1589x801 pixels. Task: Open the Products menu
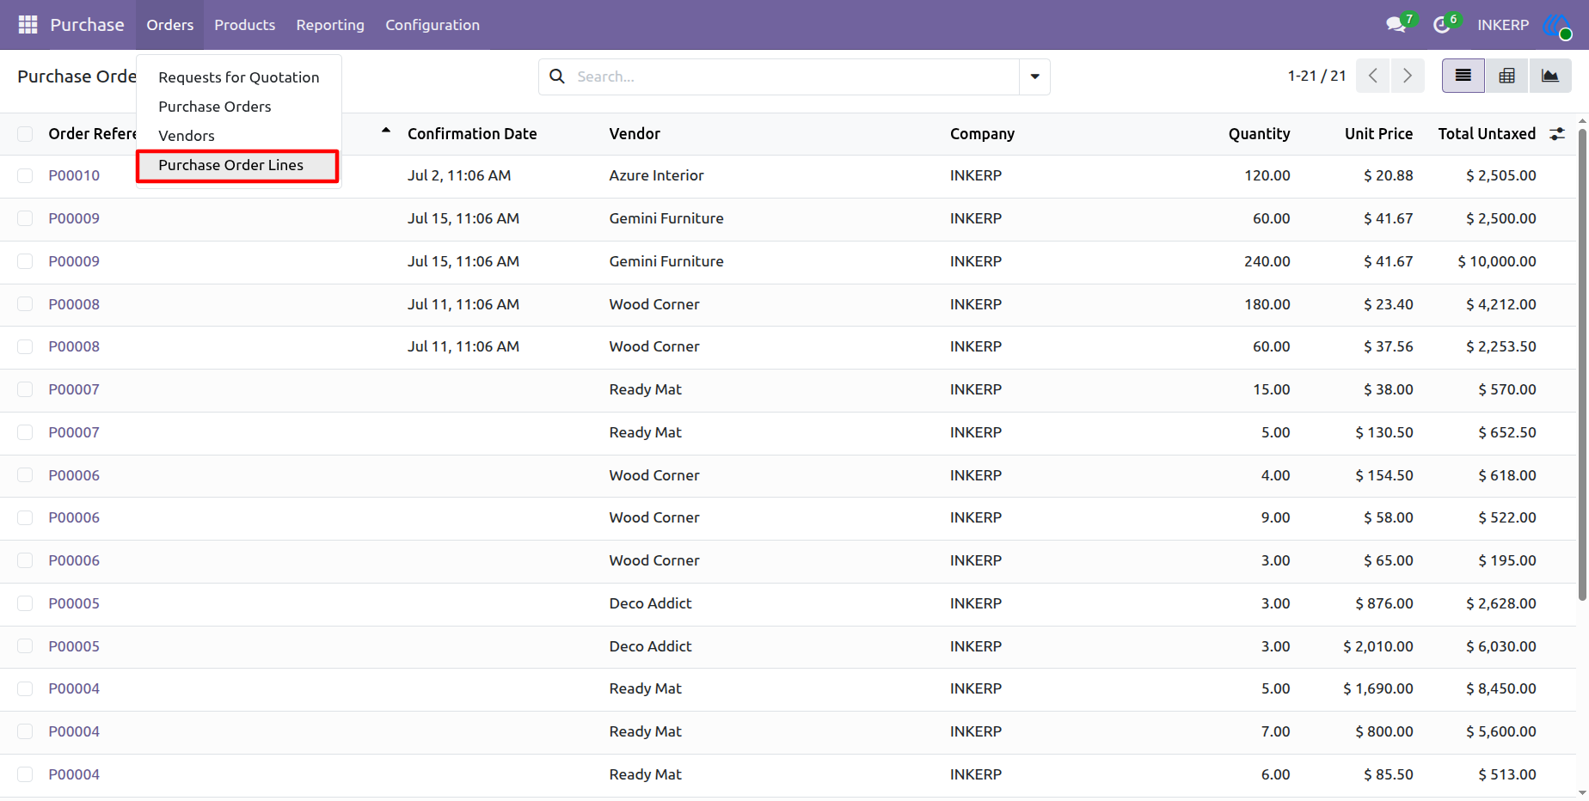[245, 25]
